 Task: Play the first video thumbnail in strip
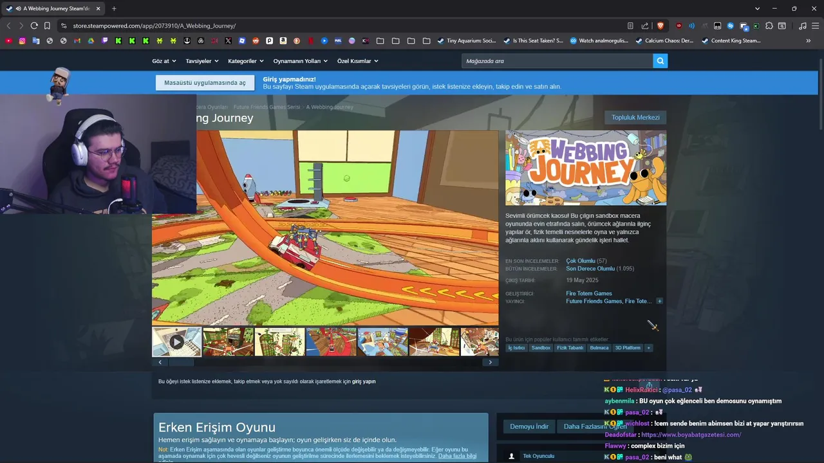click(x=176, y=342)
